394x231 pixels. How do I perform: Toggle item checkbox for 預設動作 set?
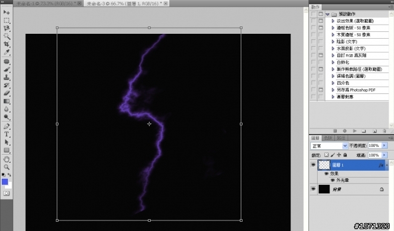313,14
